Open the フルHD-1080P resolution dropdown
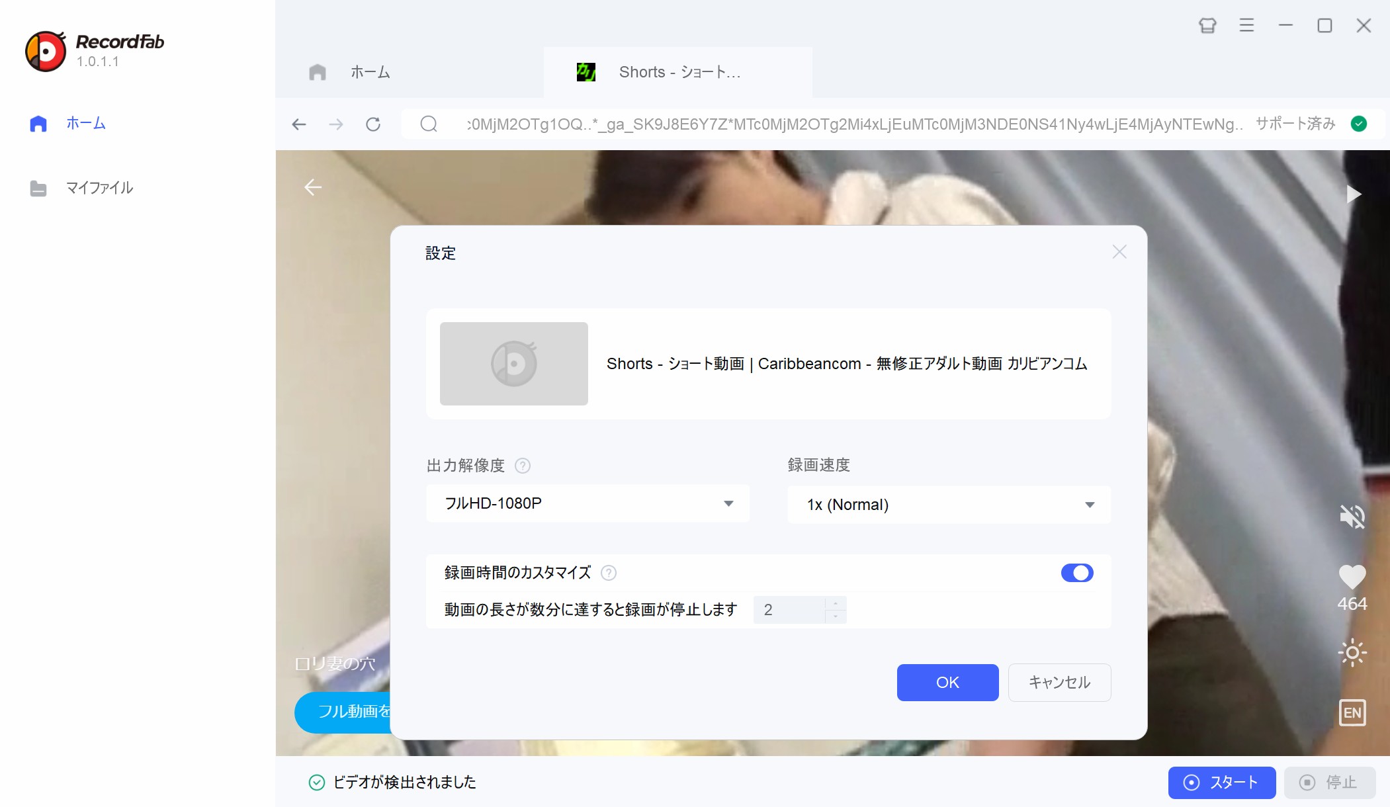Image resolution: width=1390 pixels, height=807 pixels. click(x=588, y=503)
